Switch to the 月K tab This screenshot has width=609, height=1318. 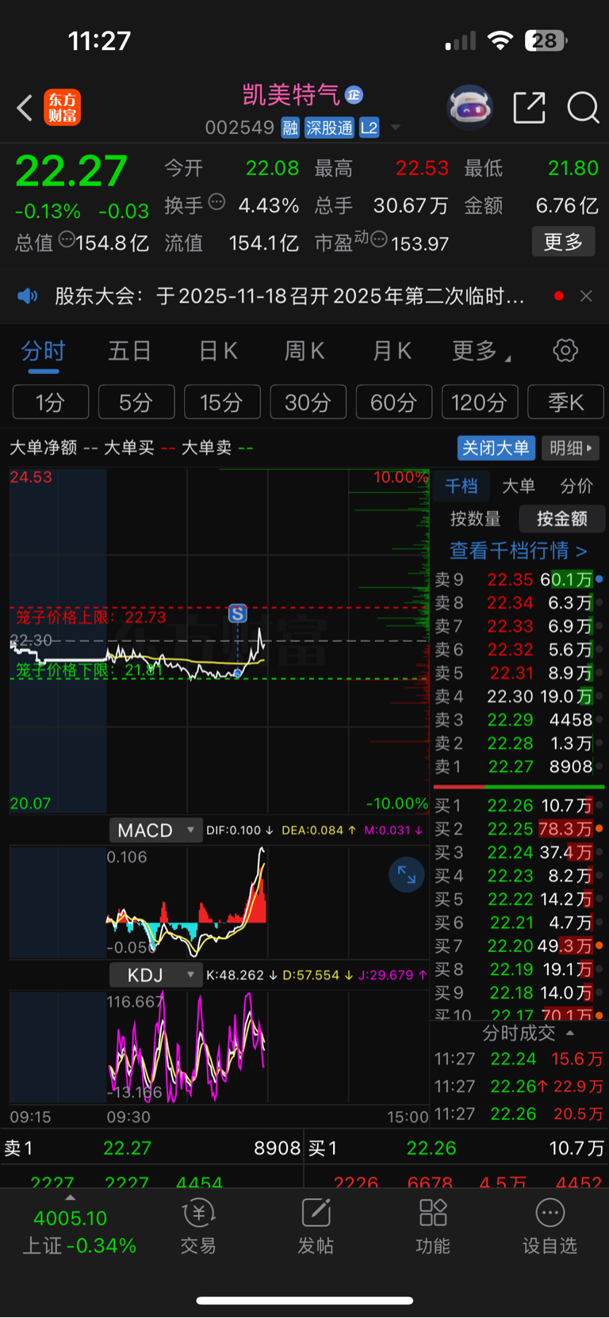pos(392,350)
